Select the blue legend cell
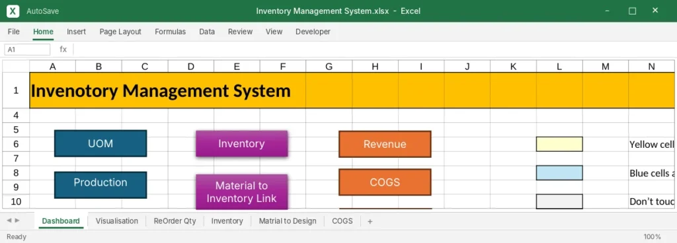 pyautogui.click(x=559, y=173)
